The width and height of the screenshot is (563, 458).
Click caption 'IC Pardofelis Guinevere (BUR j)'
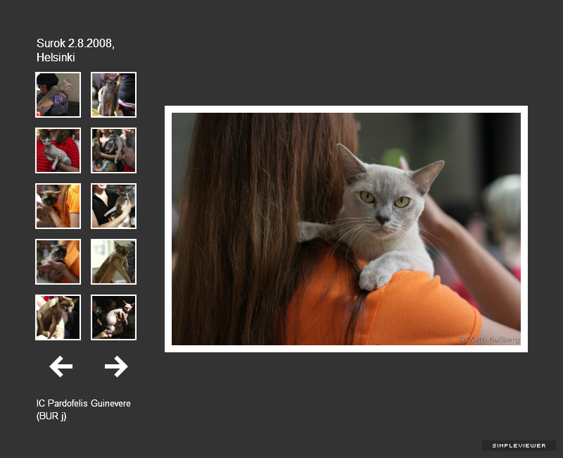click(83, 409)
